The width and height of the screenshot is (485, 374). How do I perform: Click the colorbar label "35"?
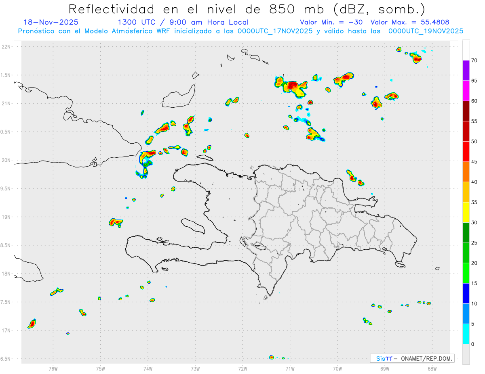pos(474,203)
